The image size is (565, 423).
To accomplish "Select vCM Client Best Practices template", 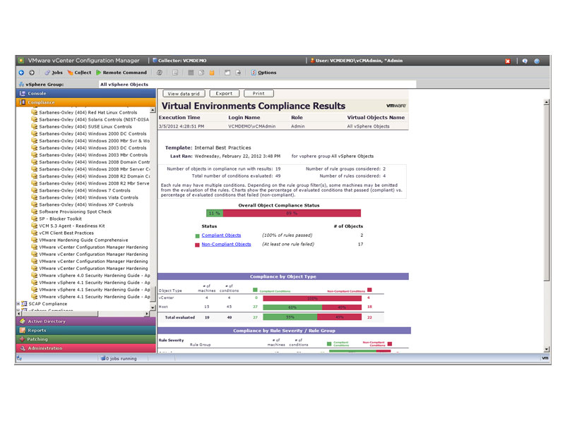I will [66, 233].
